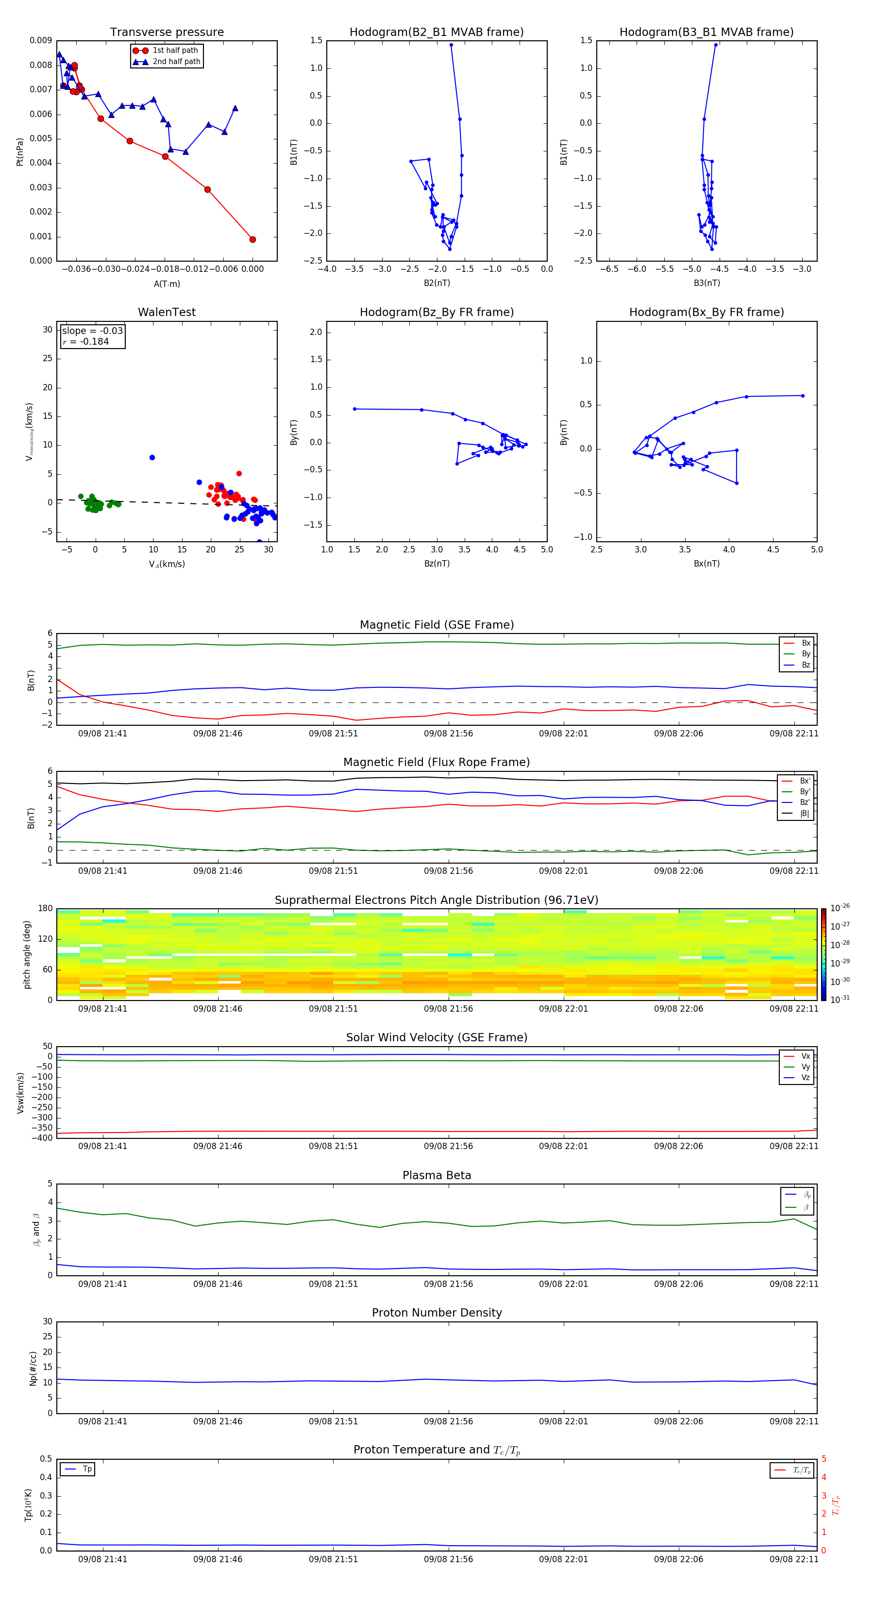
Task: Click the 'Pt(nPa)' y-axis label
Action: tap(20, 152)
